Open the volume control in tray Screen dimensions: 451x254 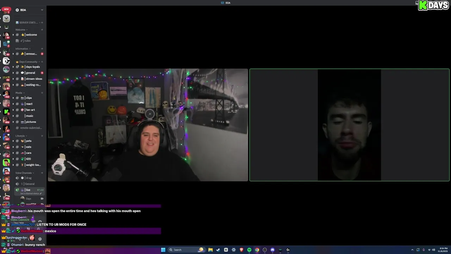(x=433, y=250)
